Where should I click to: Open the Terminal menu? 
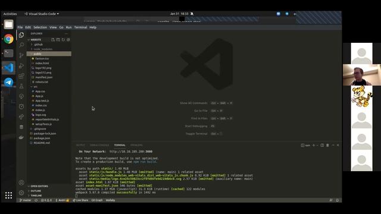(x=80, y=27)
